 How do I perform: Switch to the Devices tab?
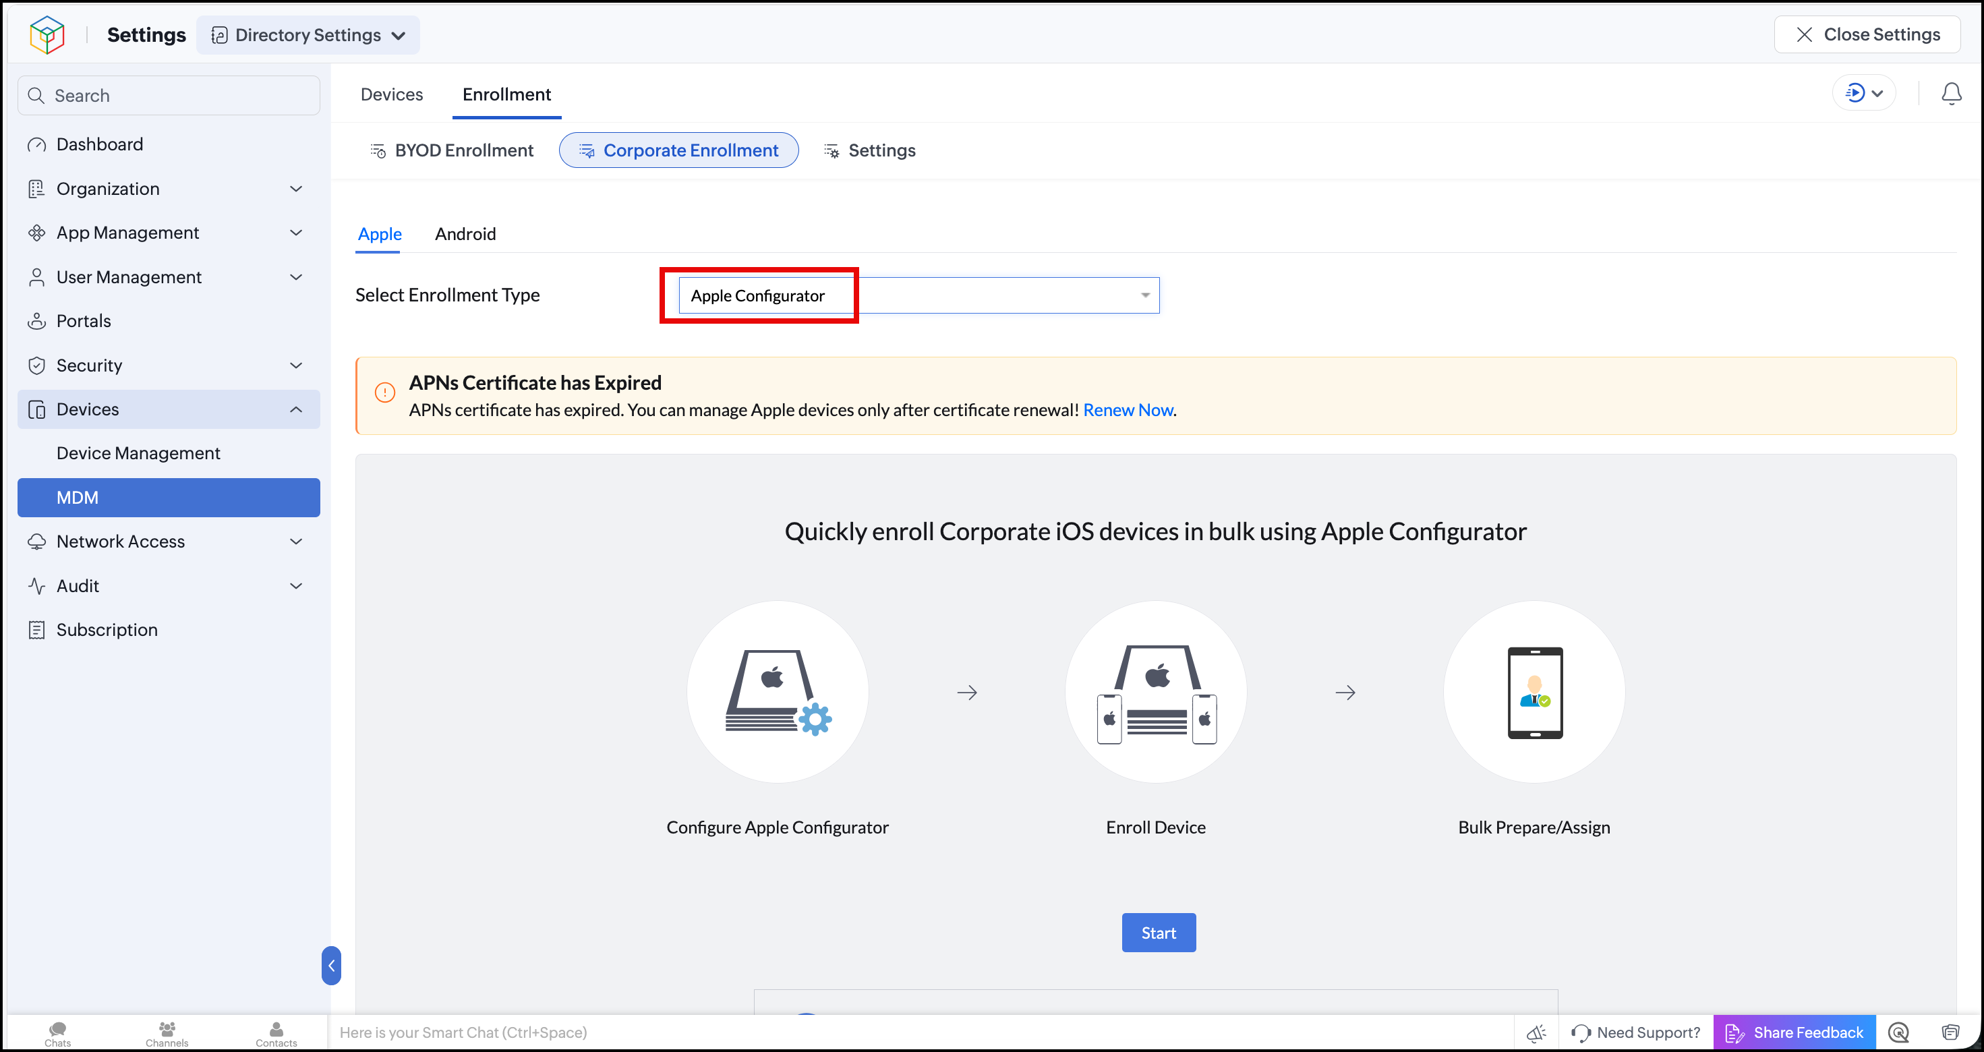coord(392,94)
